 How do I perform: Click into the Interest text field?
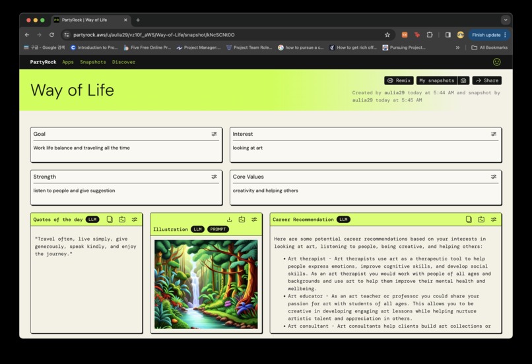pyautogui.click(x=366, y=148)
